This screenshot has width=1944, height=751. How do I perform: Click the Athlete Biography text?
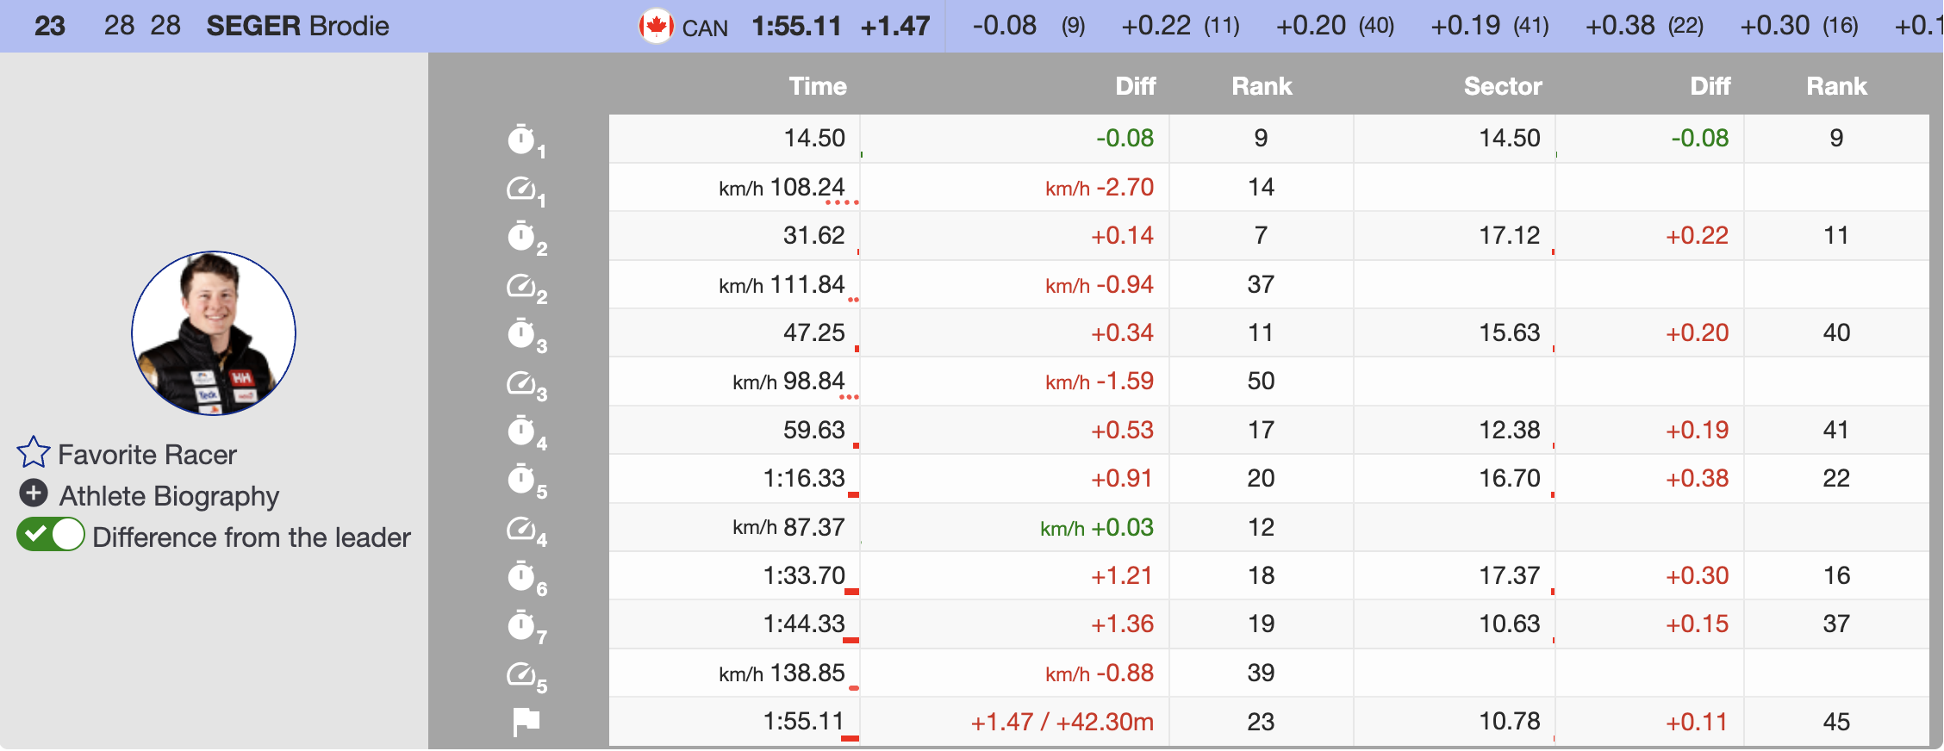(x=169, y=496)
